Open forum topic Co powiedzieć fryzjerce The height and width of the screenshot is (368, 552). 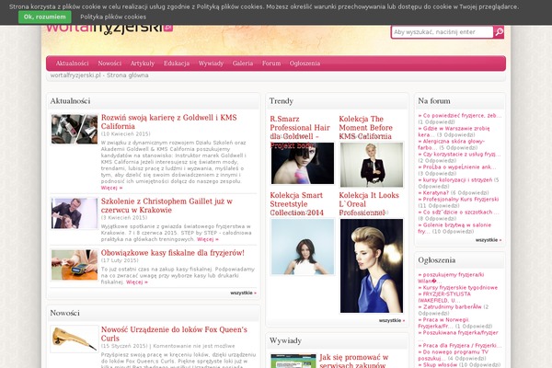click(x=460, y=116)
